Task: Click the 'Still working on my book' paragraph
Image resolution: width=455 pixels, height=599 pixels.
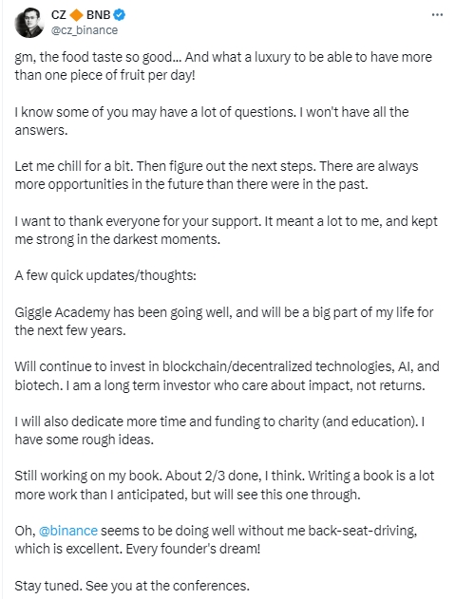Action: (224, 485)
